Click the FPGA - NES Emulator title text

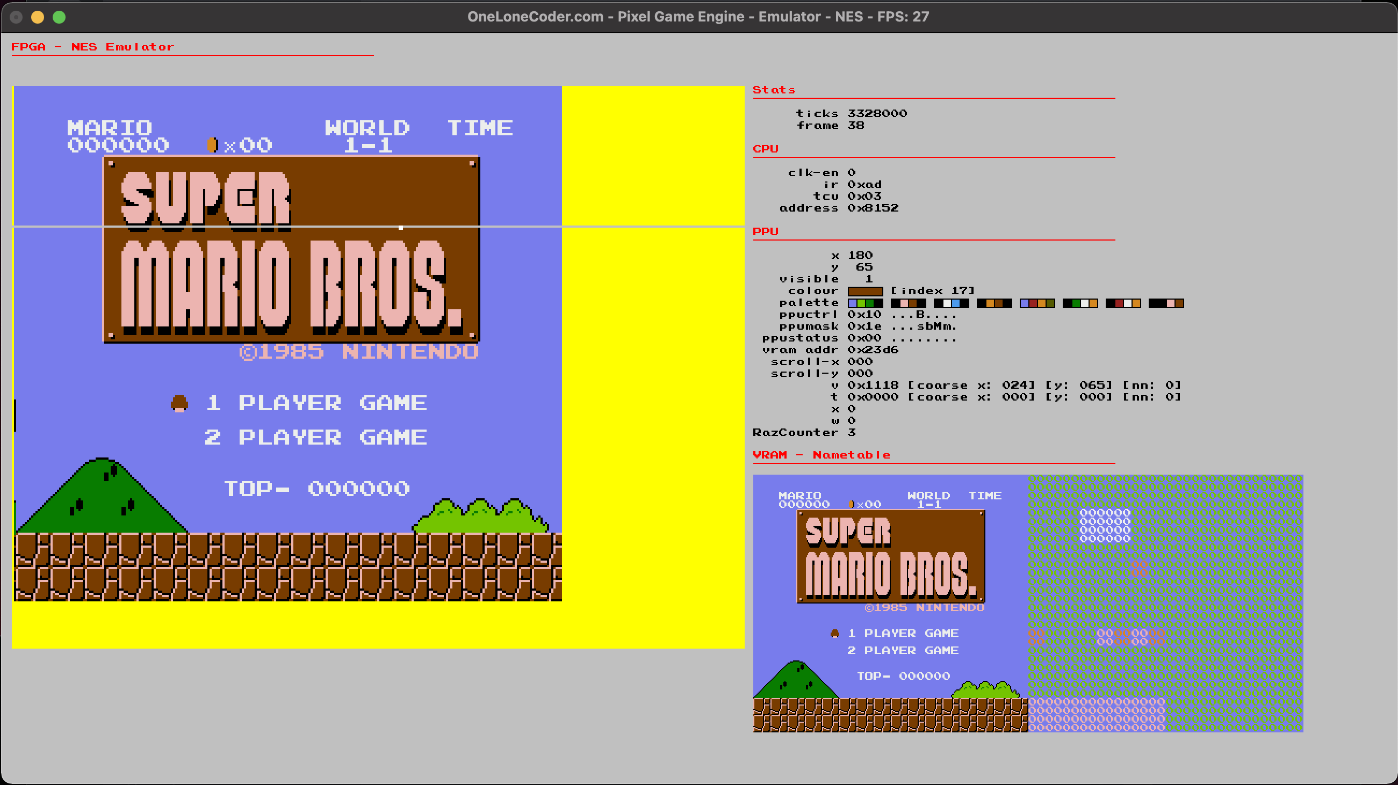(93, 47)
